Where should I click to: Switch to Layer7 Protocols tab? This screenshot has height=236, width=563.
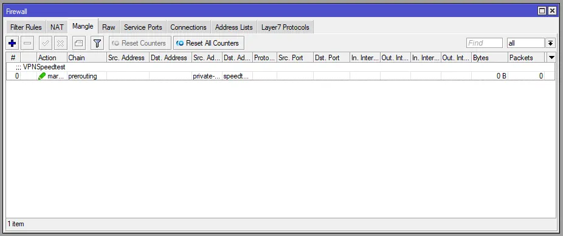point(285,27)
